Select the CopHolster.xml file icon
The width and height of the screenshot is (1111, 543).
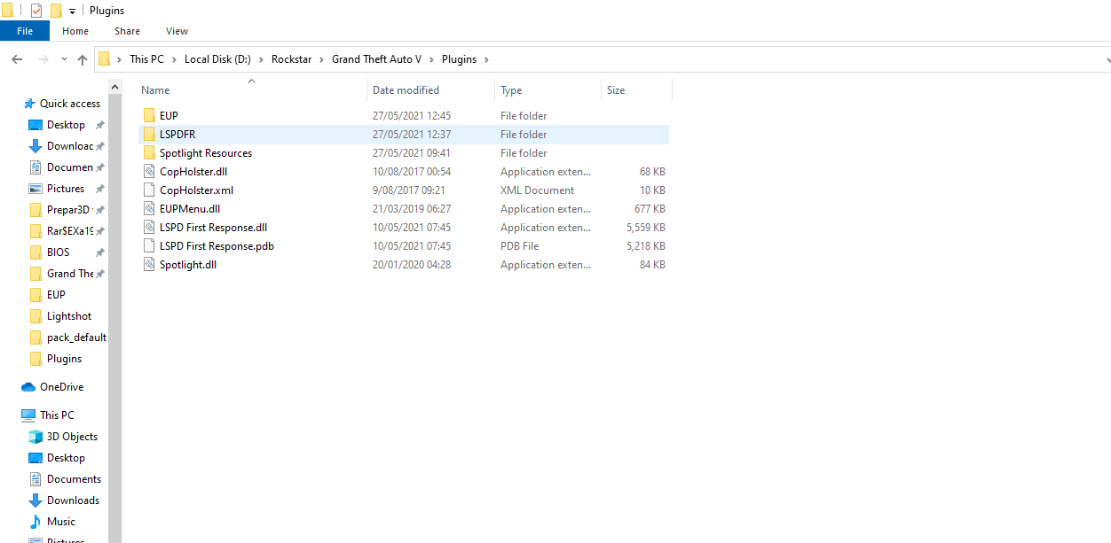[149, 190]
